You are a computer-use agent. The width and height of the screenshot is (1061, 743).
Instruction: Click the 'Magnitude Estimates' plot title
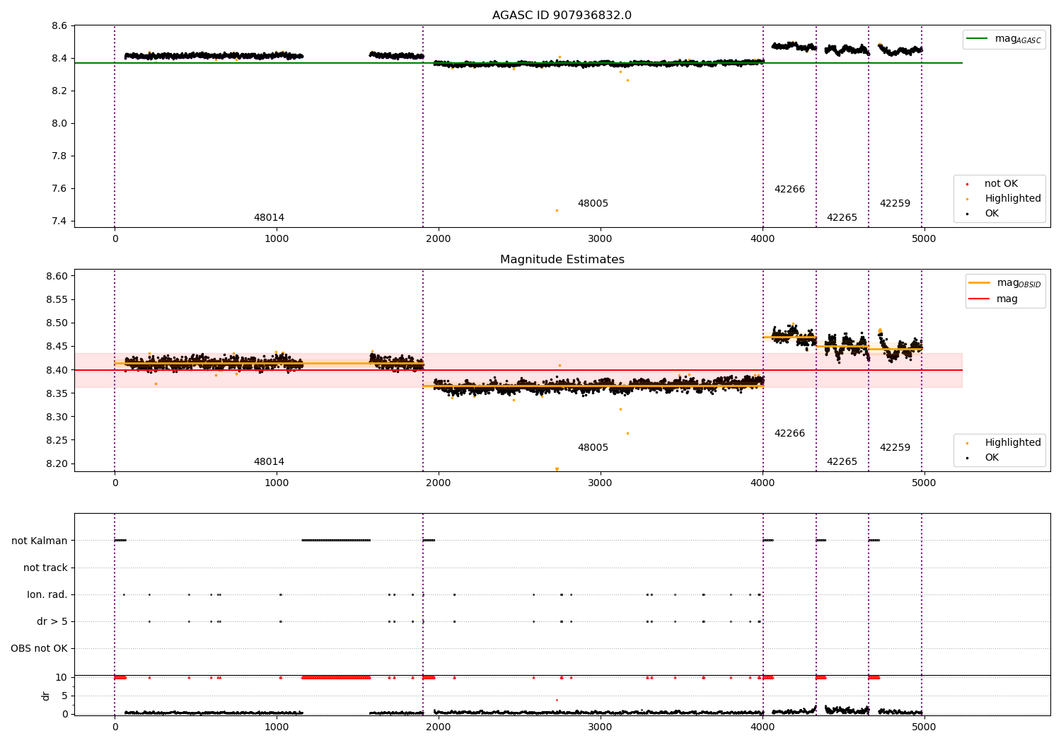click(562, 260)
